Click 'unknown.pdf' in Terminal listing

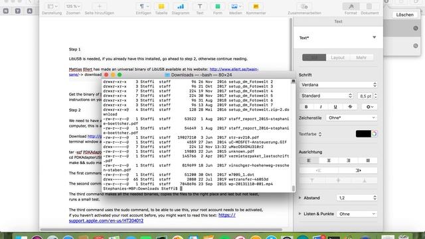click(x=241, y=151)
